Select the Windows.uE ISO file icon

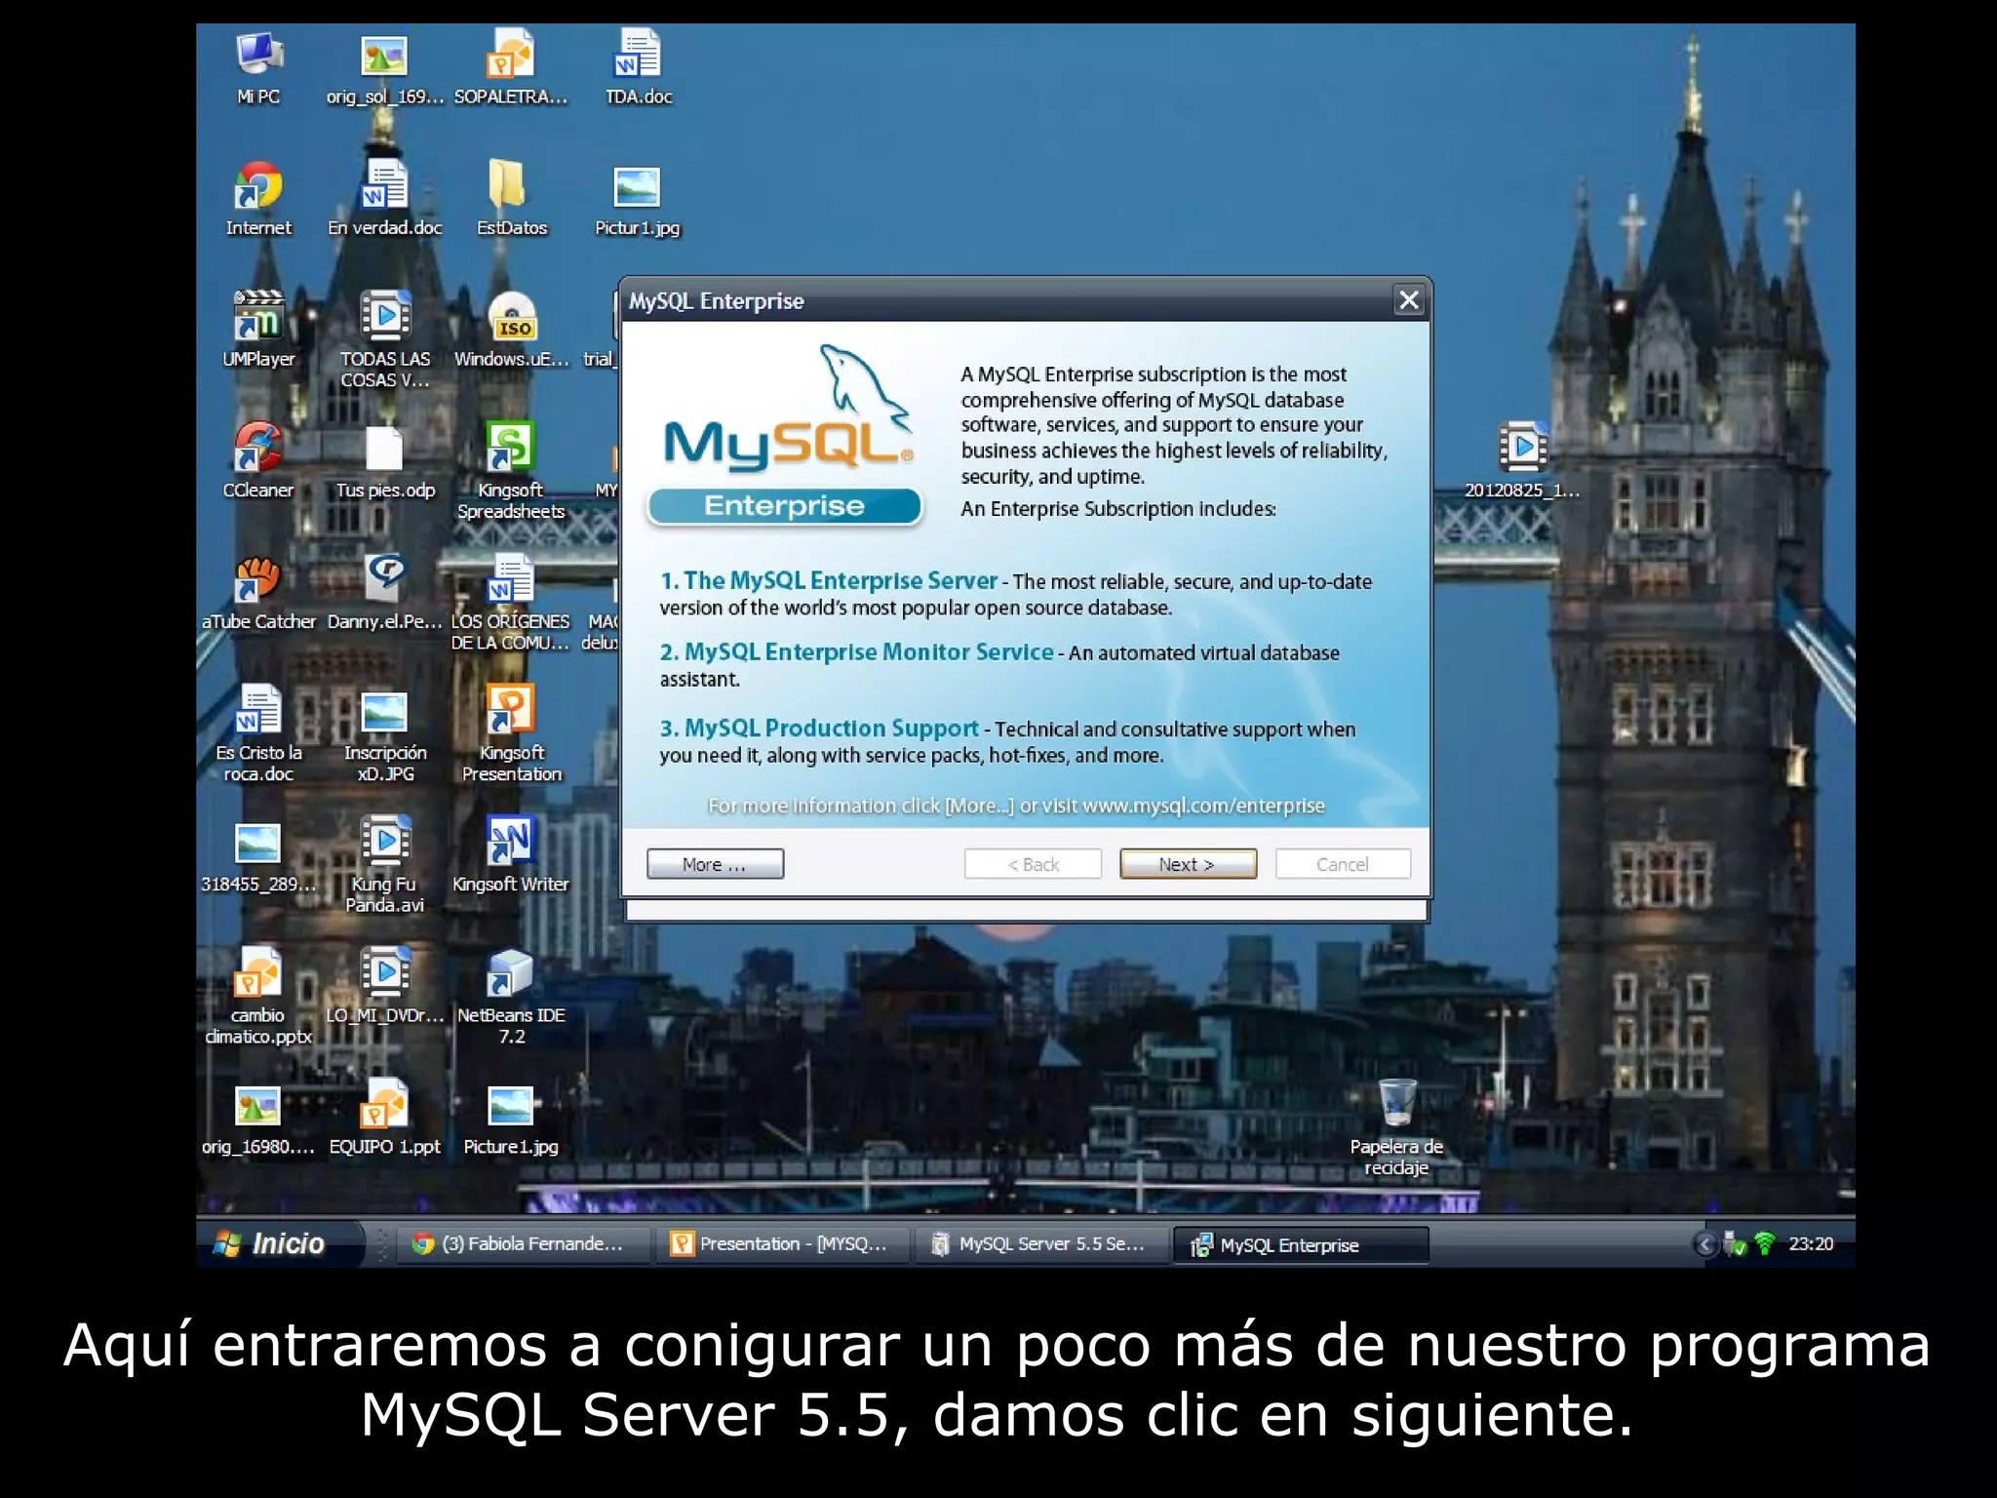[x=511, y=330]
